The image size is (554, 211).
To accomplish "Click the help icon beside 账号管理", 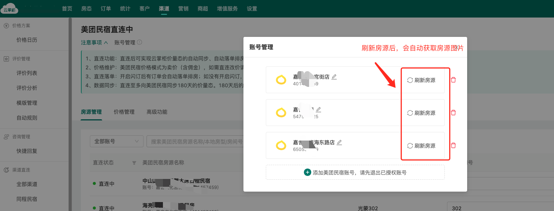I will [x=139, y=42].
